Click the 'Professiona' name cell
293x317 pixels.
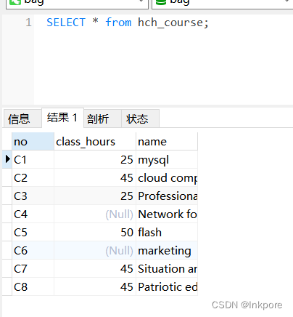[x=167, y=196]
